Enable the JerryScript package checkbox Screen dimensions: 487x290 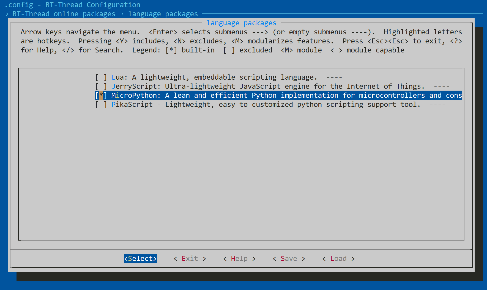(101, 87)
